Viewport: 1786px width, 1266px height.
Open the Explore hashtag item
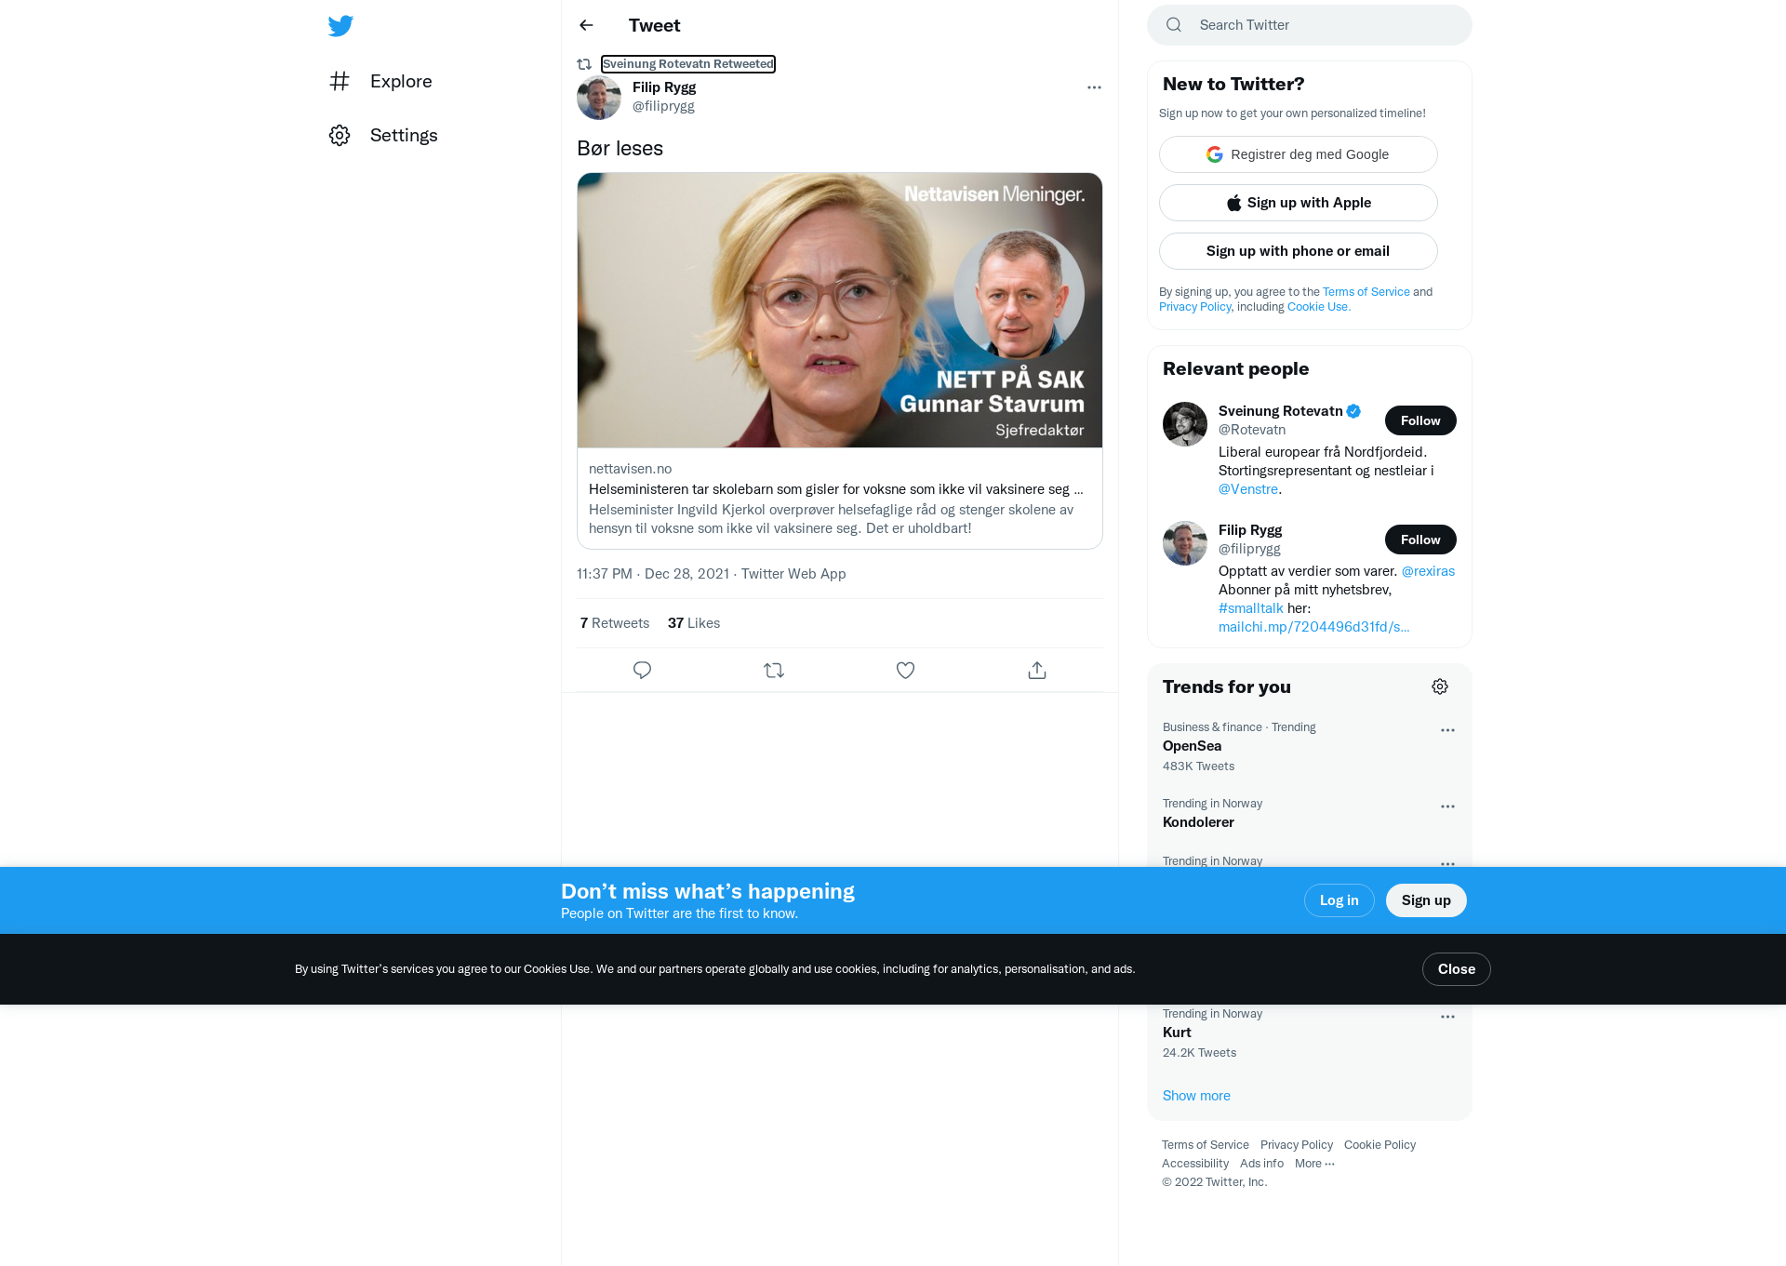tap(381, 81)
